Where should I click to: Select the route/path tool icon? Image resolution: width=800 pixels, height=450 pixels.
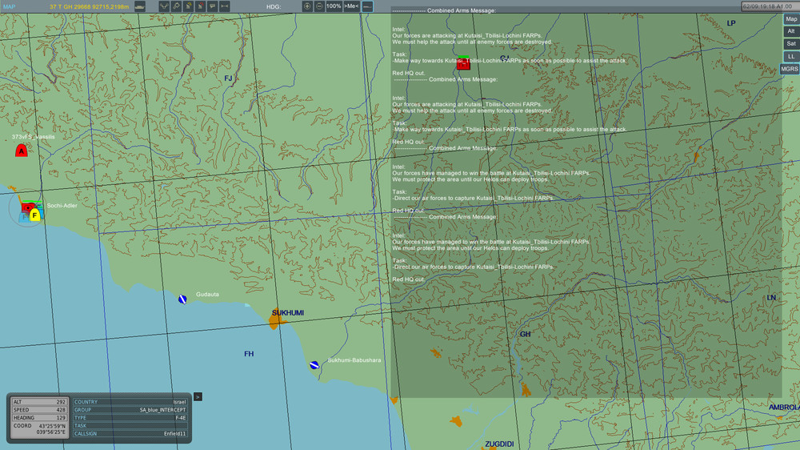coord(164,6)
